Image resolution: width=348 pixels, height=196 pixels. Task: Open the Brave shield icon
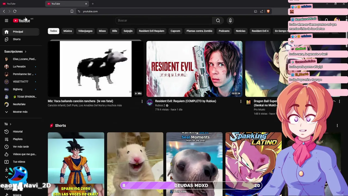coord(268,11)
